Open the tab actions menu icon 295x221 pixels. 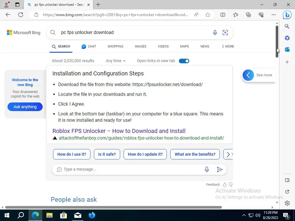(x=17, y=5)
